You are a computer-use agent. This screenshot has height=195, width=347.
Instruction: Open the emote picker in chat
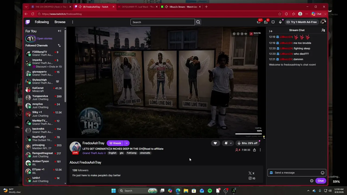click(323, 173)
